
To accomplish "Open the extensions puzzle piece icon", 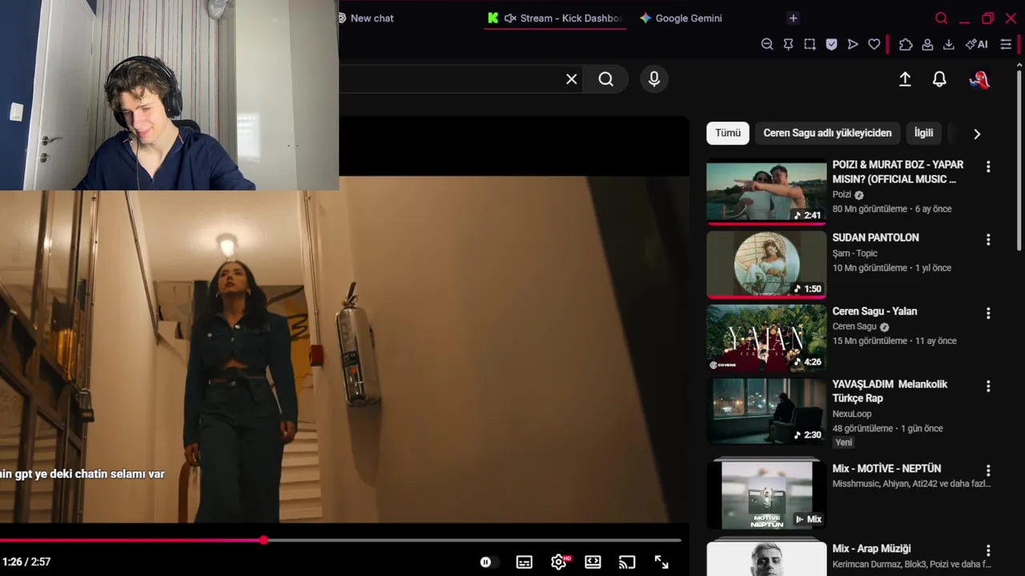I will click(906, 45).
